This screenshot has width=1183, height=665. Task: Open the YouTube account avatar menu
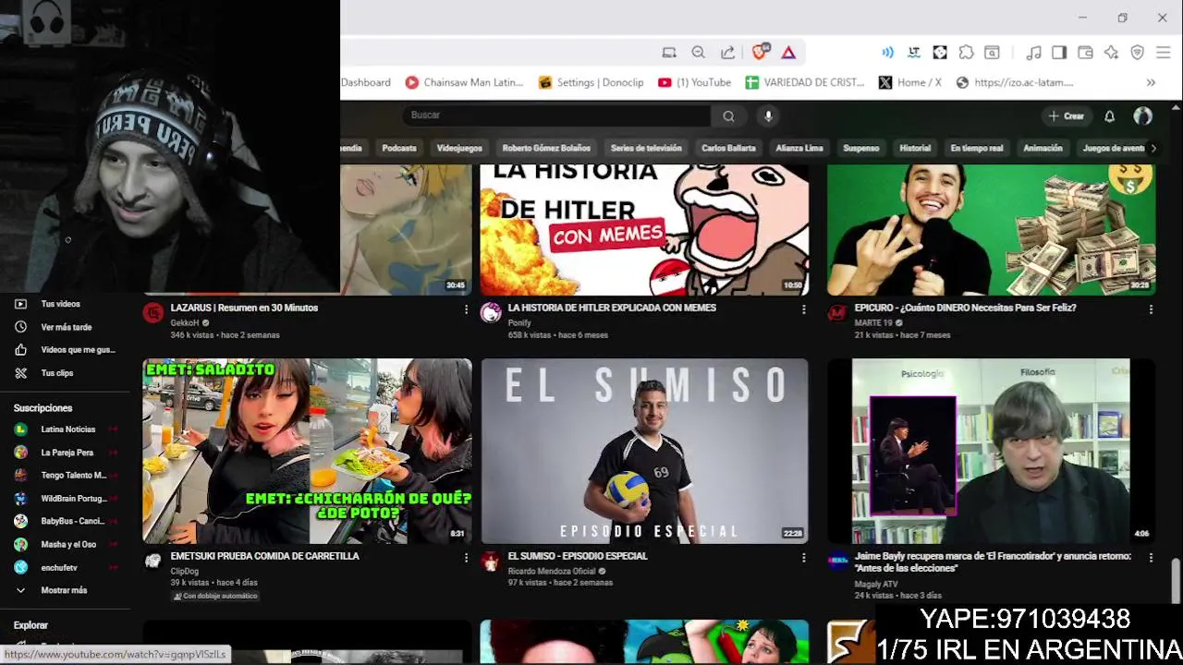click(1143, 115)
